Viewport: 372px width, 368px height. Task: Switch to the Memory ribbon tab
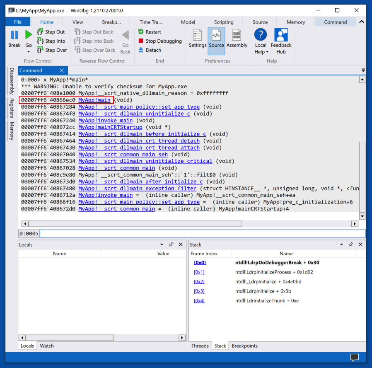point(296,22)
